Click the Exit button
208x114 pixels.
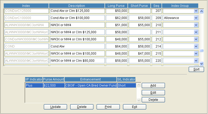tap(135, 107)
